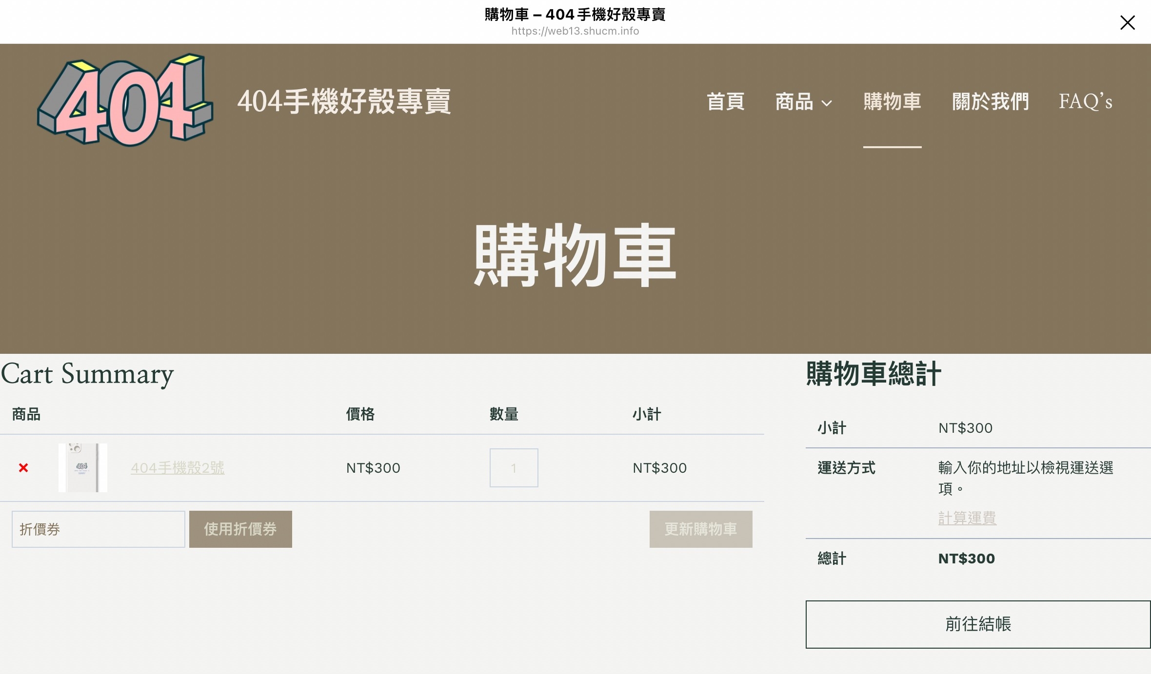The width and height of the screenshot is (1151, 674).
Task: Click the 404 pink logo image
Action: pyautogui.click(x=125, y=100)
